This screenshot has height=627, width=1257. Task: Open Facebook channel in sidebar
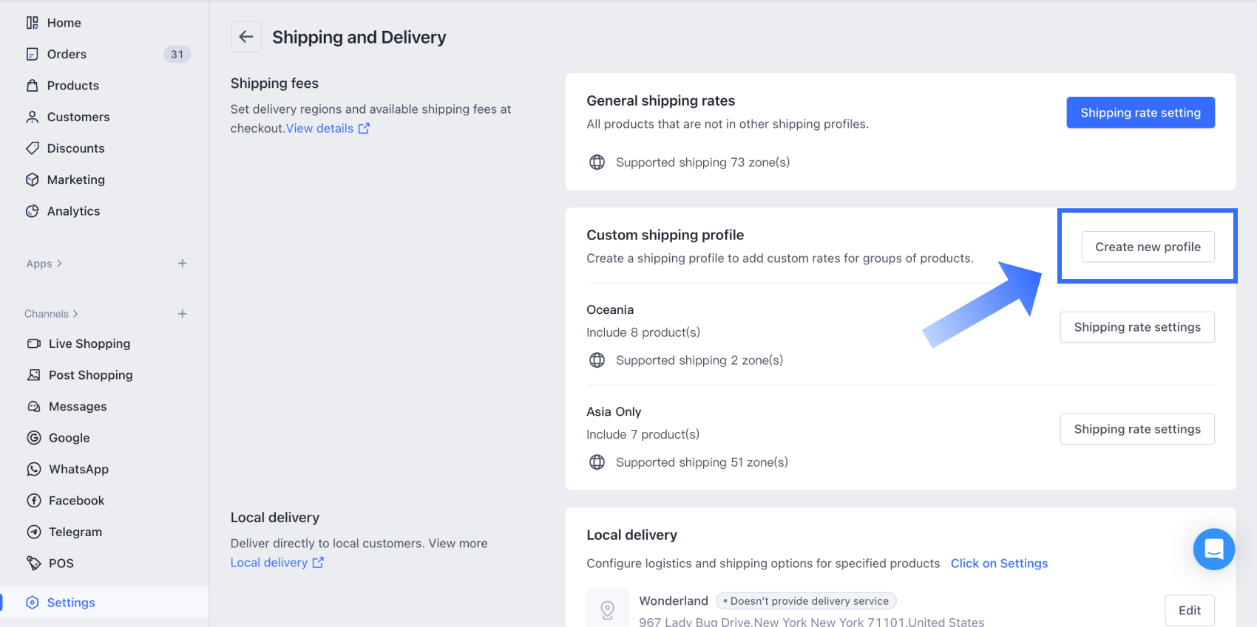pos(76,501)
